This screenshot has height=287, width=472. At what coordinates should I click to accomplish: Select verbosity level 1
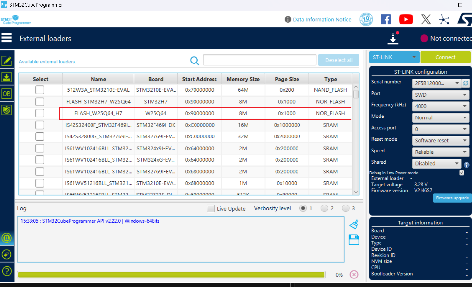point(303,208)
